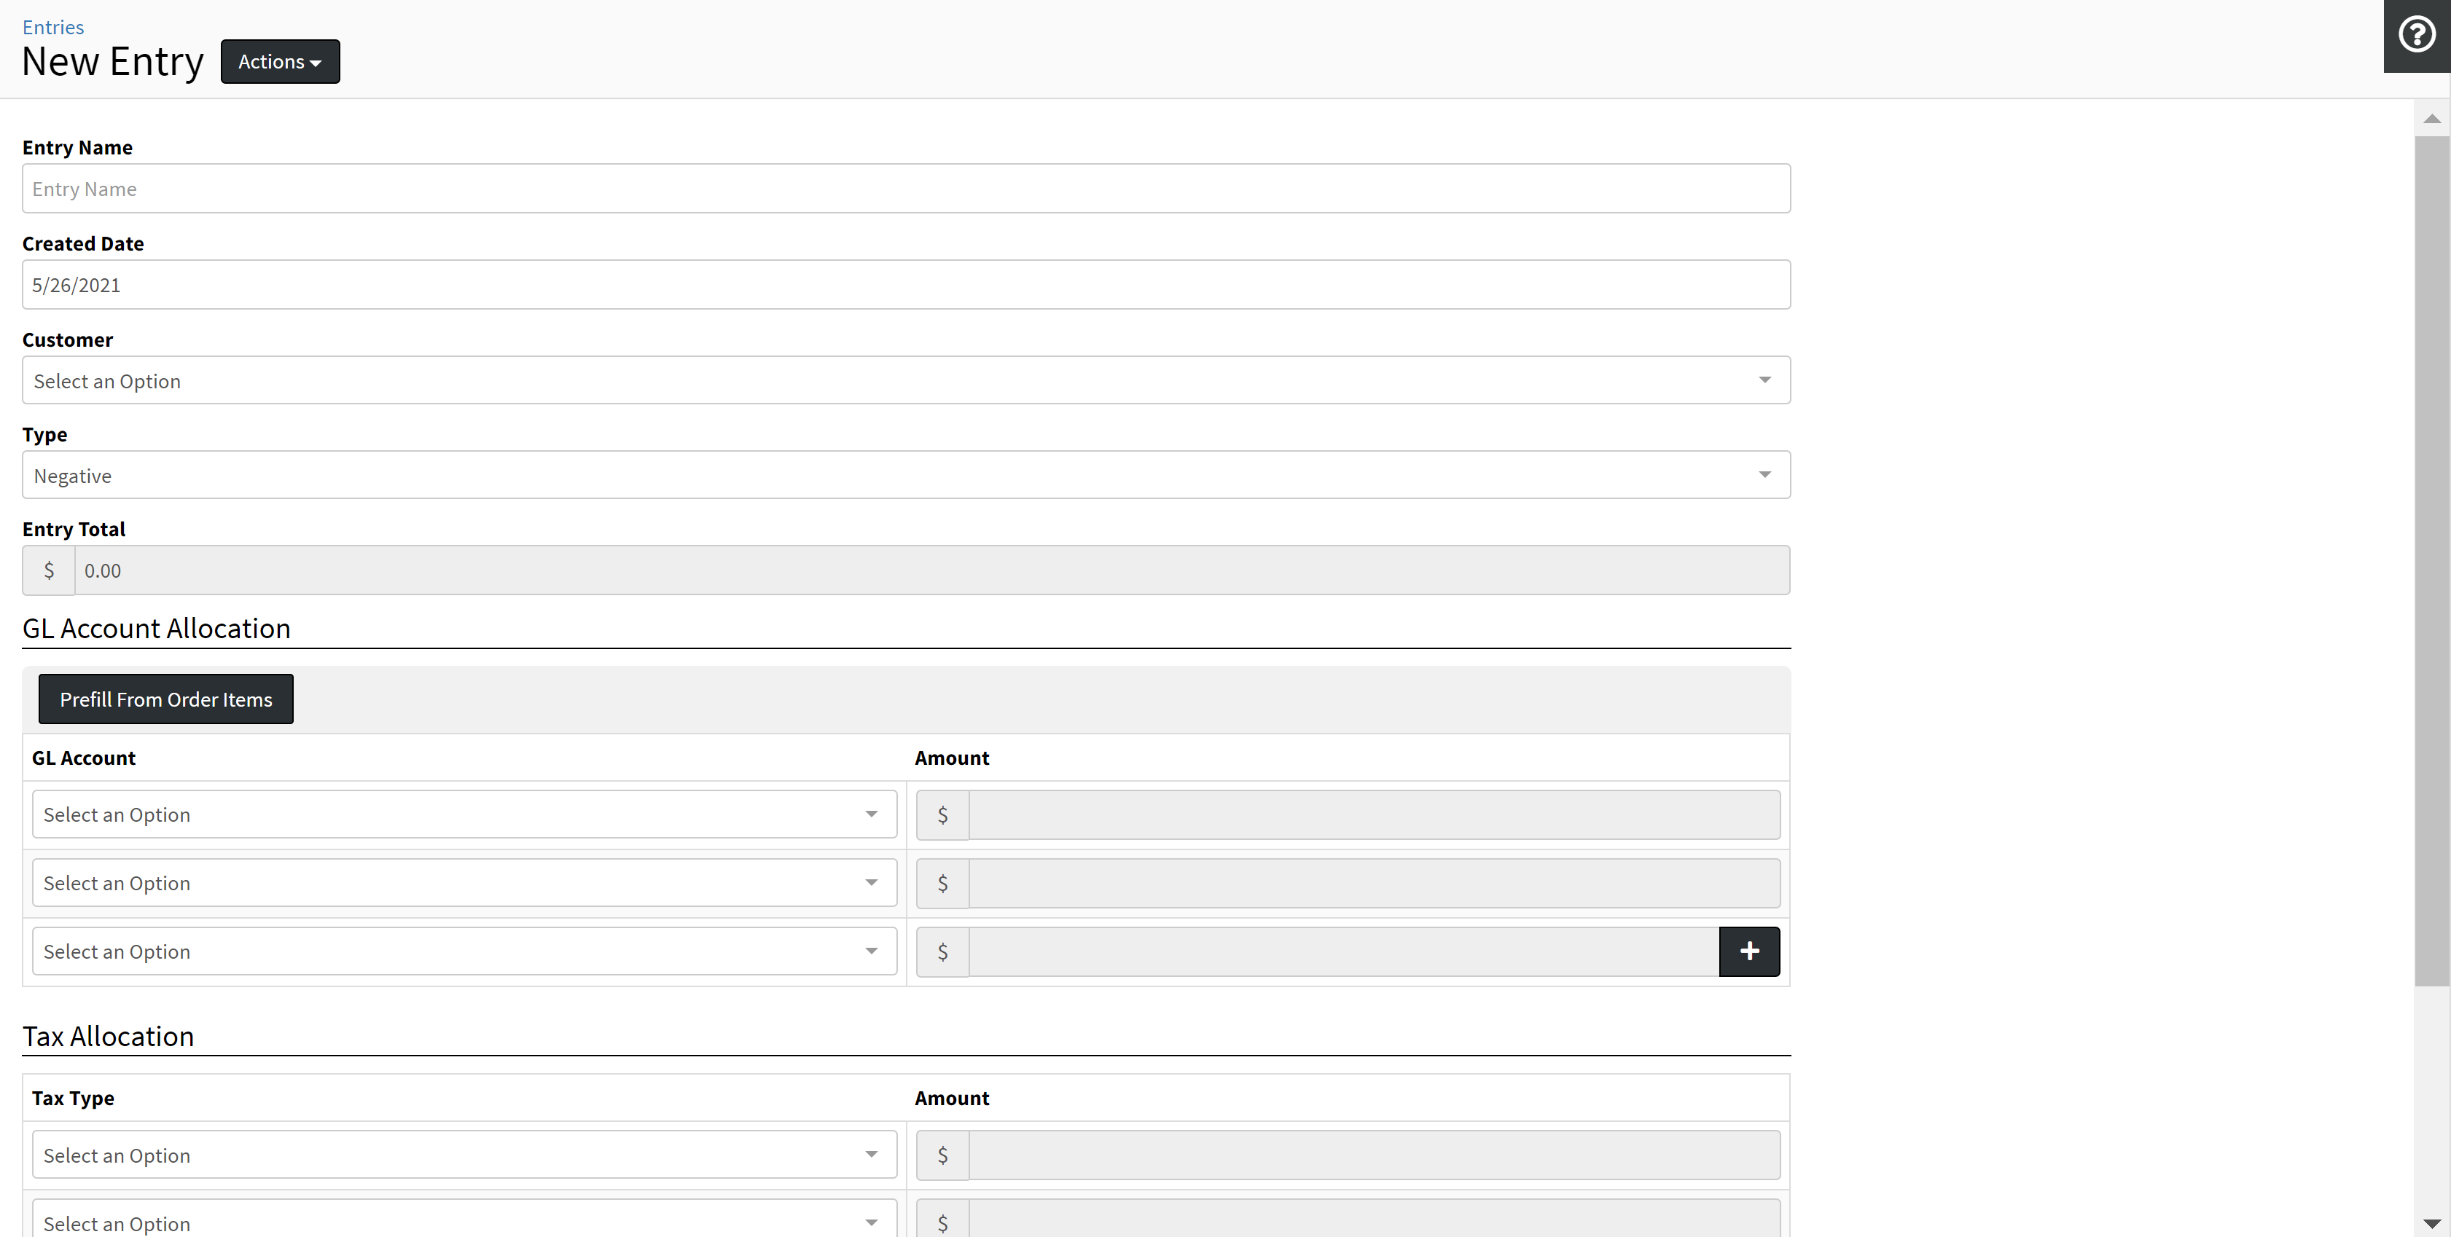
Task: Click the scrollbar down arrow
Action: pos(2431,1222)
